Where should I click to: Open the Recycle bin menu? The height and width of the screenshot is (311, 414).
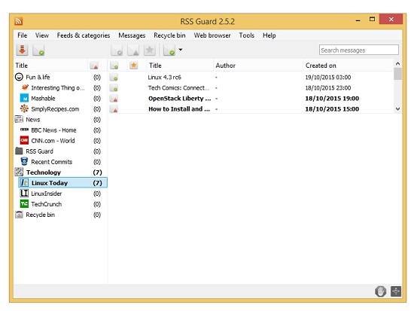[x=169, y=35]
